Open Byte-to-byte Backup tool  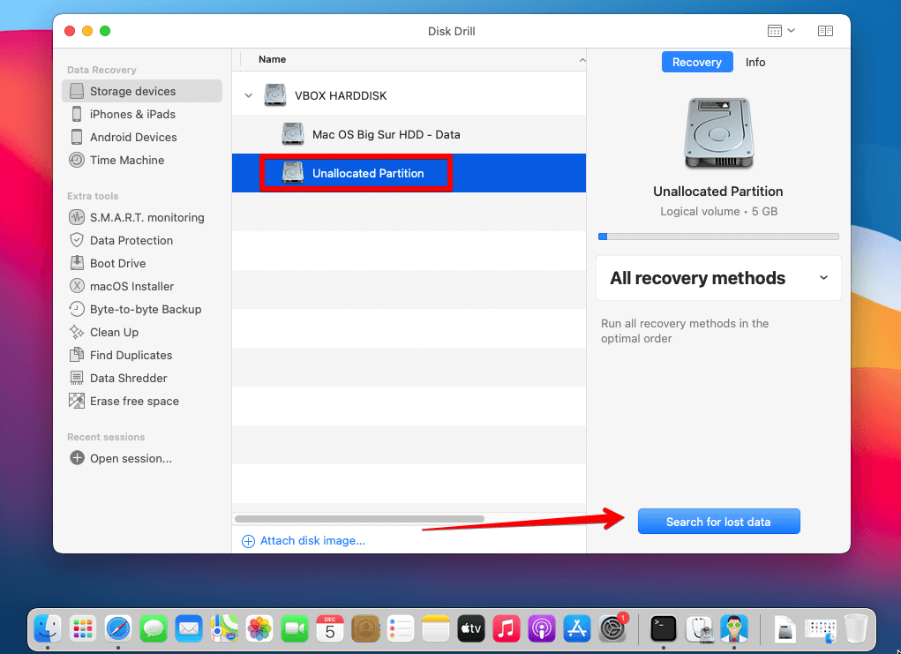coord(146,309)
